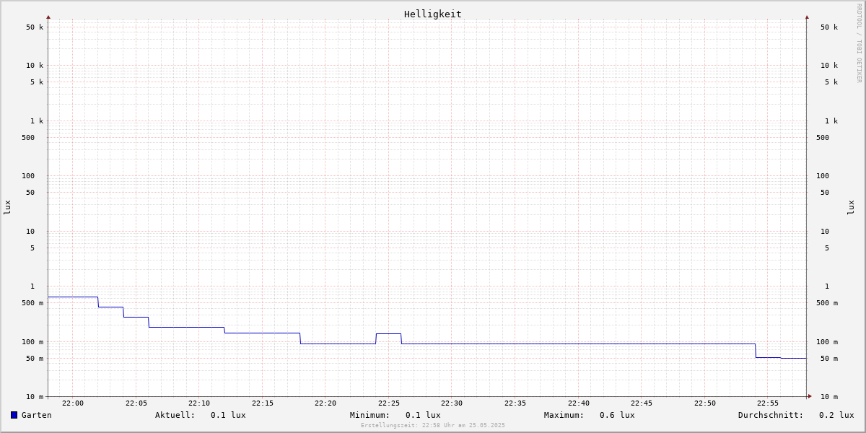
Task: Click the Minimum 0.1 lux value
Action: (423, 415)
